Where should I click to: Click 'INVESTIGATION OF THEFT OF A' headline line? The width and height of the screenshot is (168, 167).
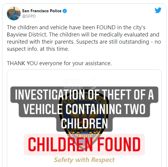click(84, 95)
